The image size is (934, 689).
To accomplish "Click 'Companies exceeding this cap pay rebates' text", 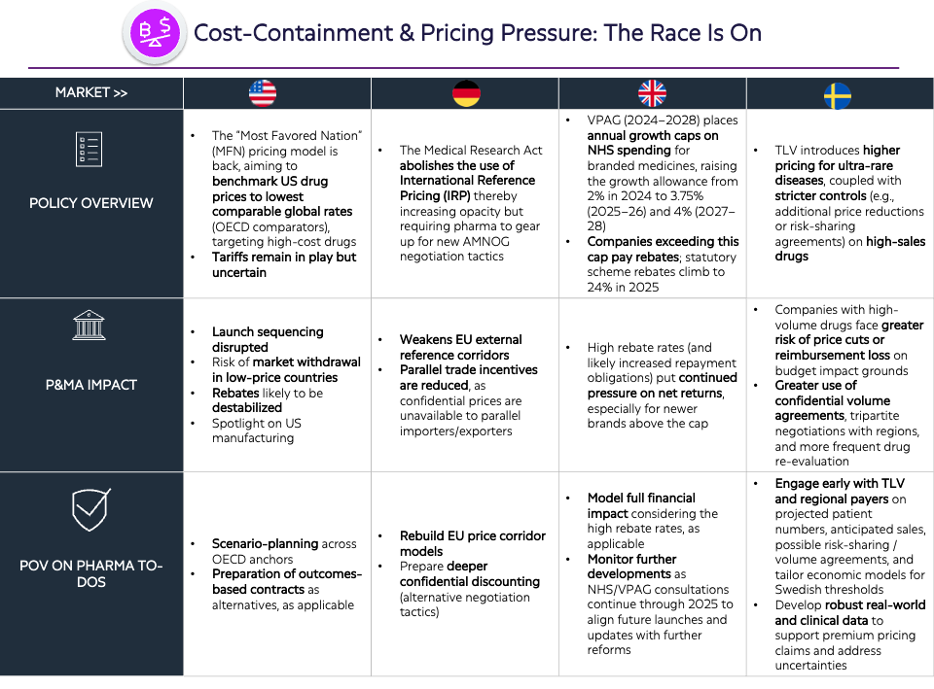I will click(x=663, y=250).
